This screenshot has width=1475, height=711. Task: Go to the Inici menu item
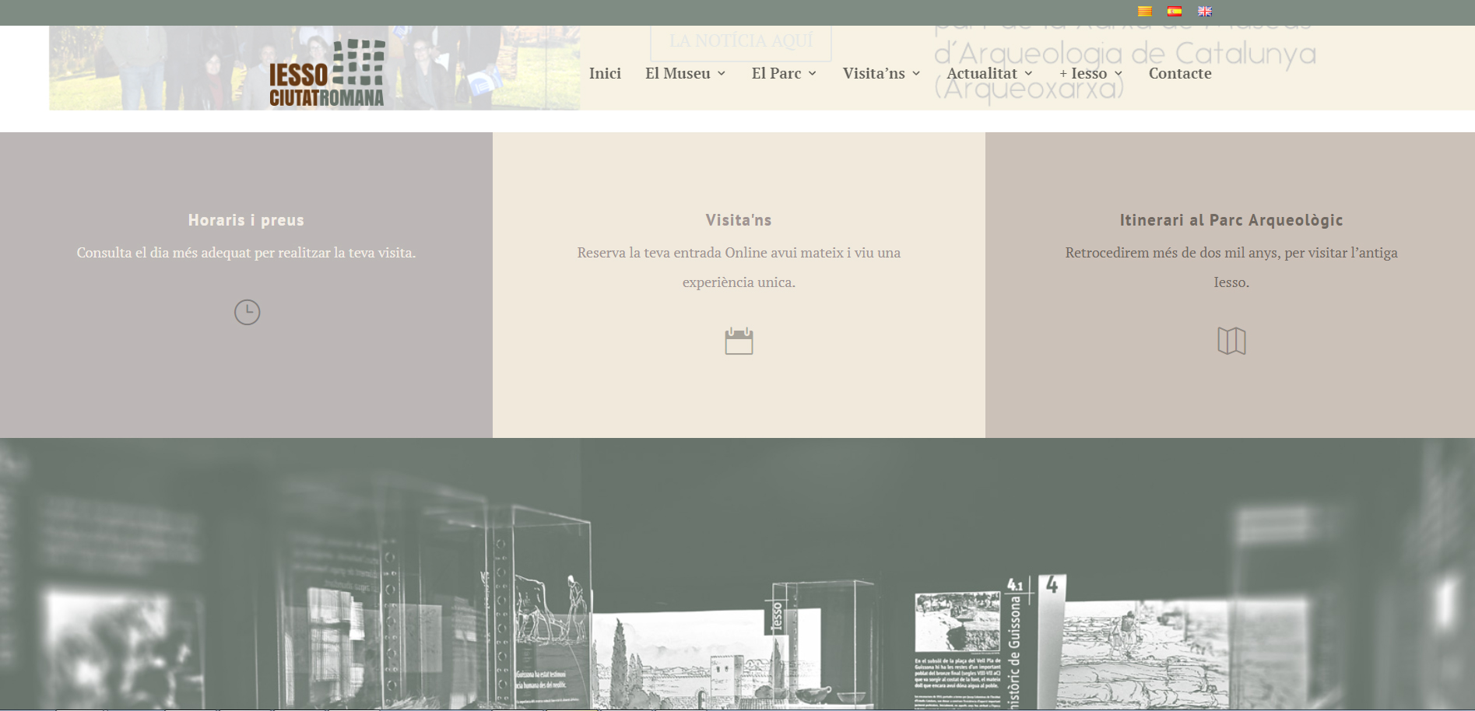605,73
